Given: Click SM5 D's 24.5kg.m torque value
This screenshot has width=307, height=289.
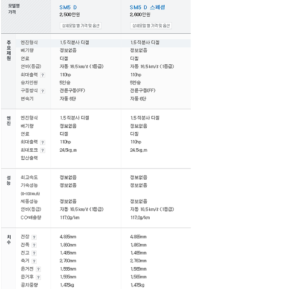Looking at the screenshot, I should (x=68, y=150).
